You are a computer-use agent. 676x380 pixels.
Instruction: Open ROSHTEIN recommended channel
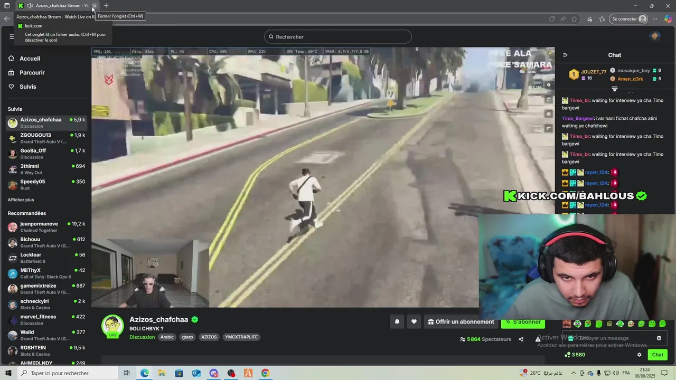[x=46, y=350]
